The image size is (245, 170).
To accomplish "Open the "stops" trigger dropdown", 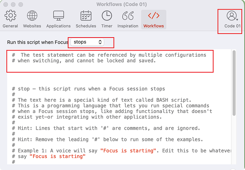I will tap(87, 42).
